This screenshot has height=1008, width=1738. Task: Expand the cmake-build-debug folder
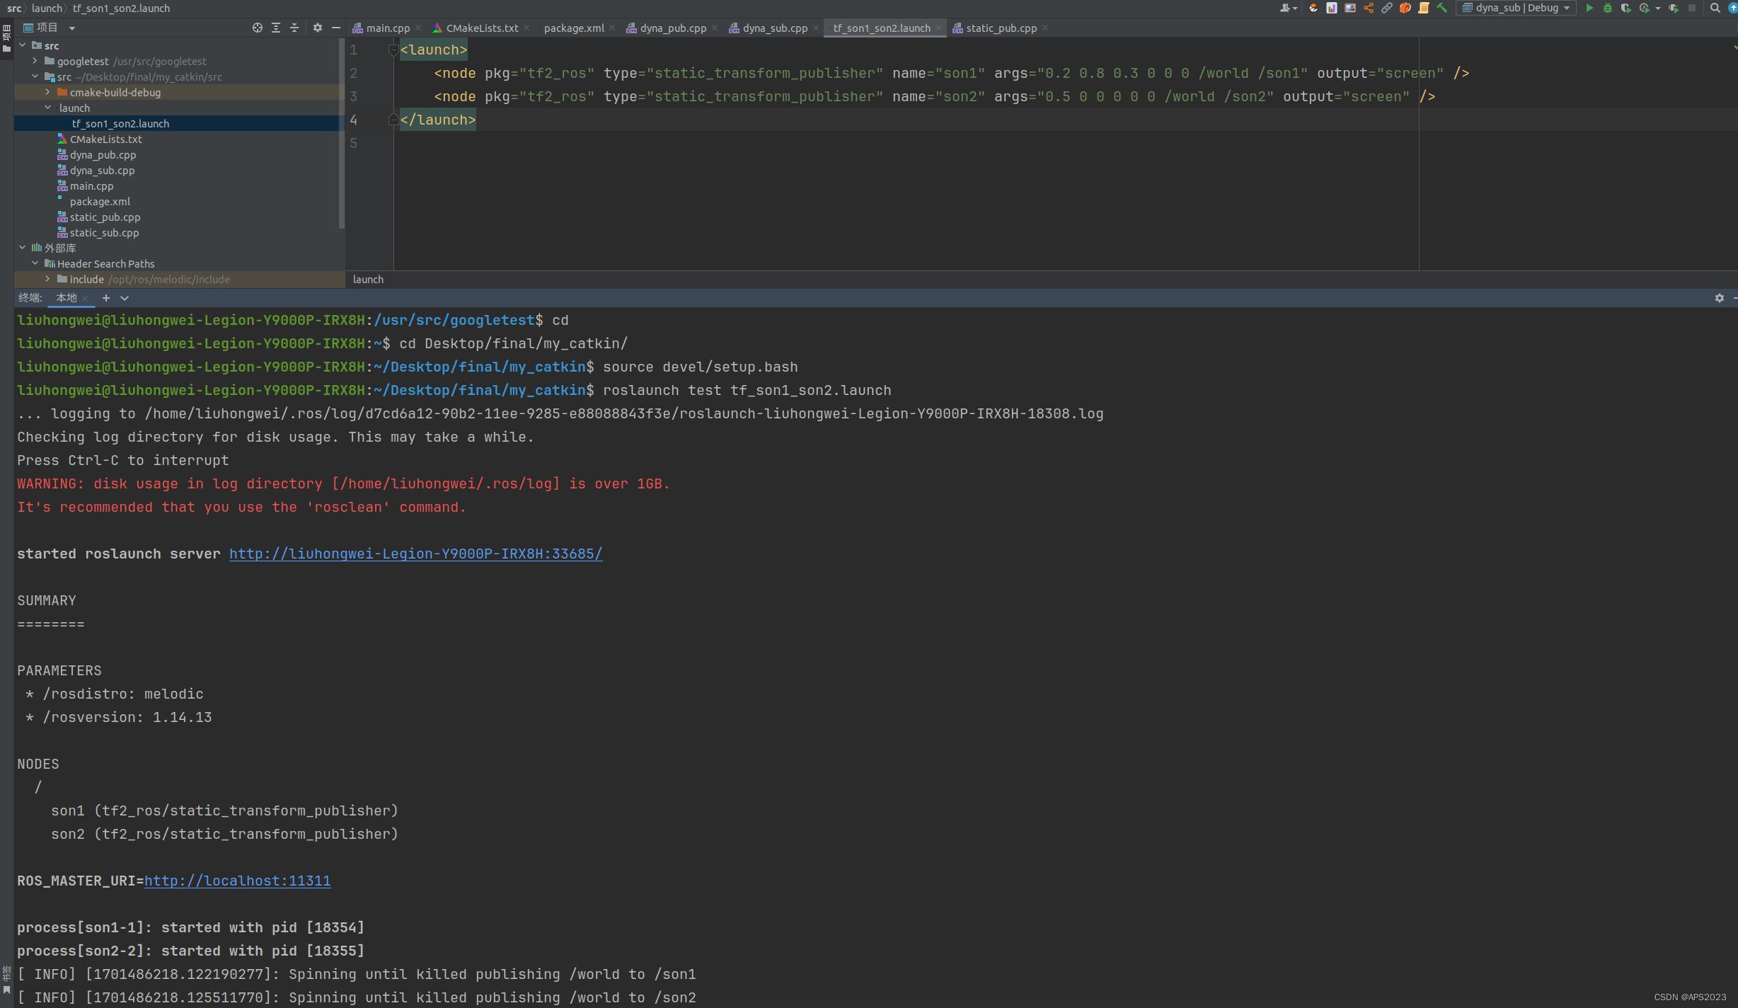47,92
